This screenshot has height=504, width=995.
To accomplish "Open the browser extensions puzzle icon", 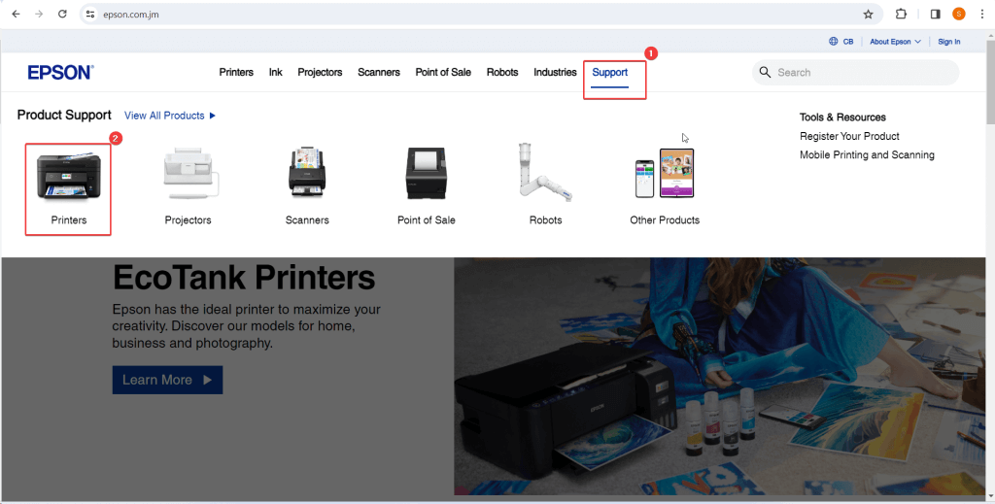I will [901, 14].
